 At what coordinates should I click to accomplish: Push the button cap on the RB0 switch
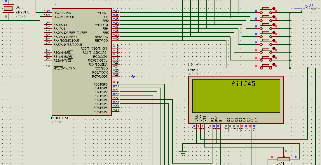point(266,8)
